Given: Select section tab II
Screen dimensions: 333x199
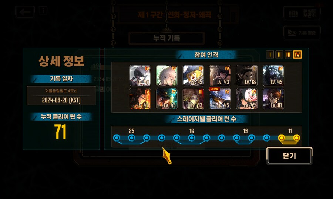Looking at the screenshot, I should coord(279,55).
